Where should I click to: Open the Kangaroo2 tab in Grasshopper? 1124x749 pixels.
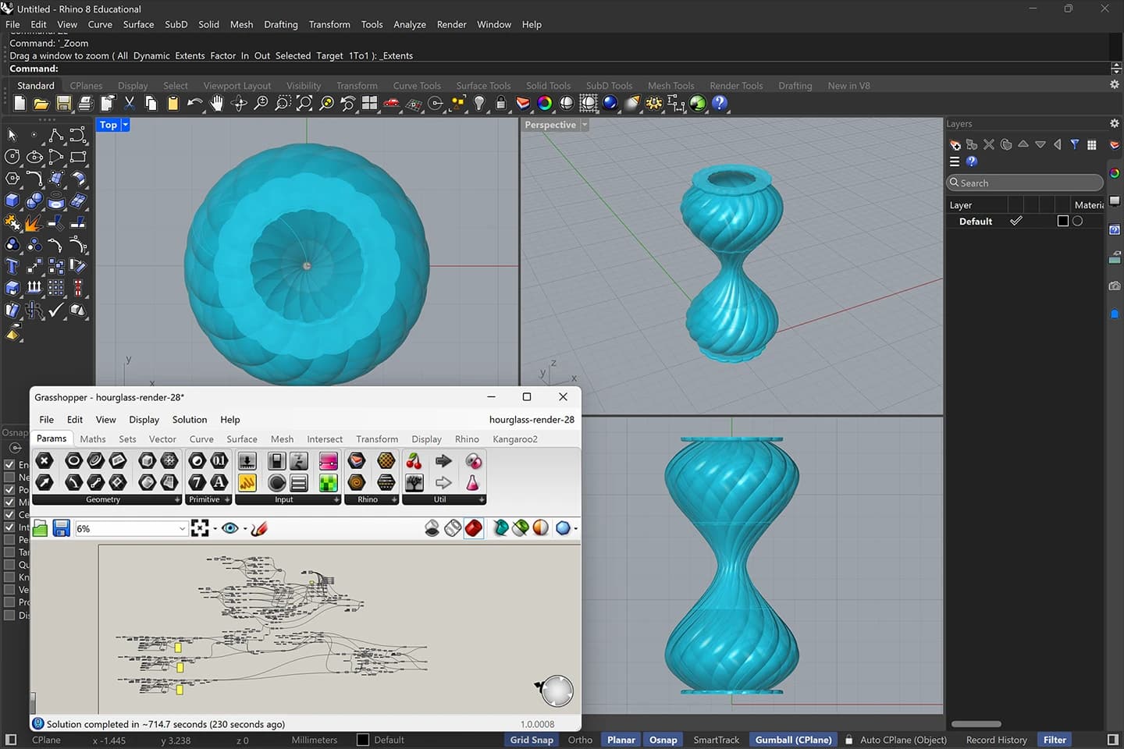515,439
